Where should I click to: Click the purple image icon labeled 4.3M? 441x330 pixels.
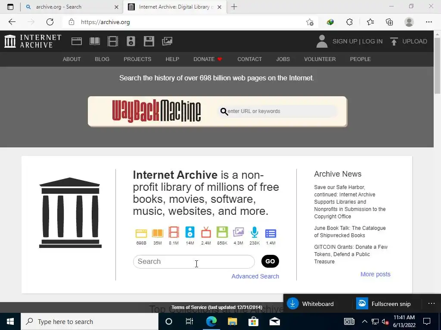coord(238,232)
